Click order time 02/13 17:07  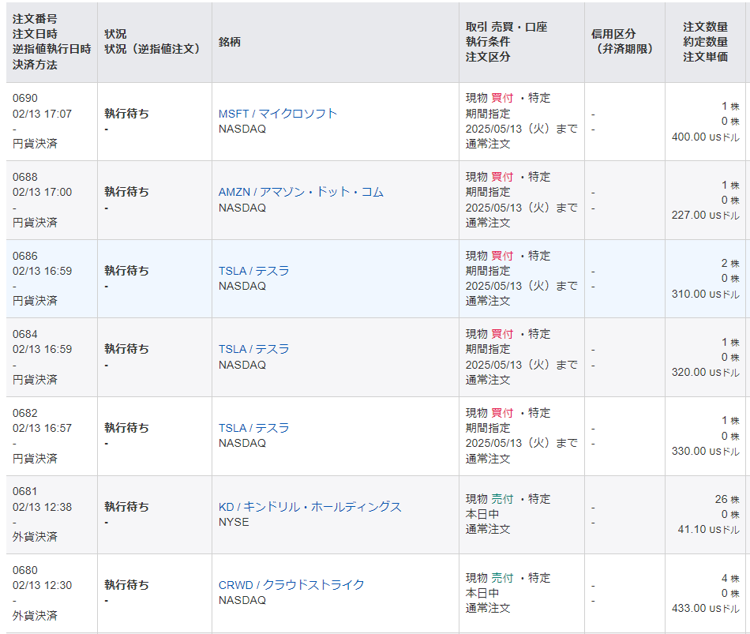coord(42,114)
